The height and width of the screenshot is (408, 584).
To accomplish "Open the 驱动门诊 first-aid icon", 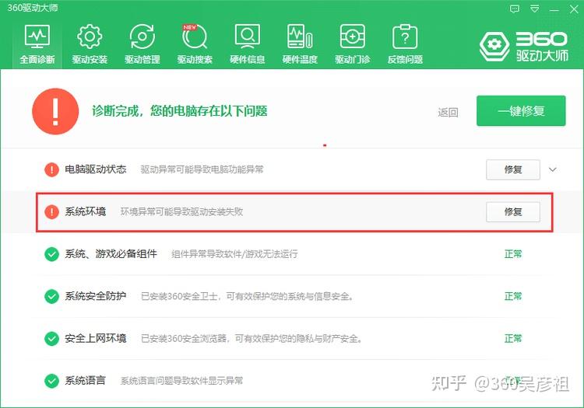I will [x=352, y=37].
